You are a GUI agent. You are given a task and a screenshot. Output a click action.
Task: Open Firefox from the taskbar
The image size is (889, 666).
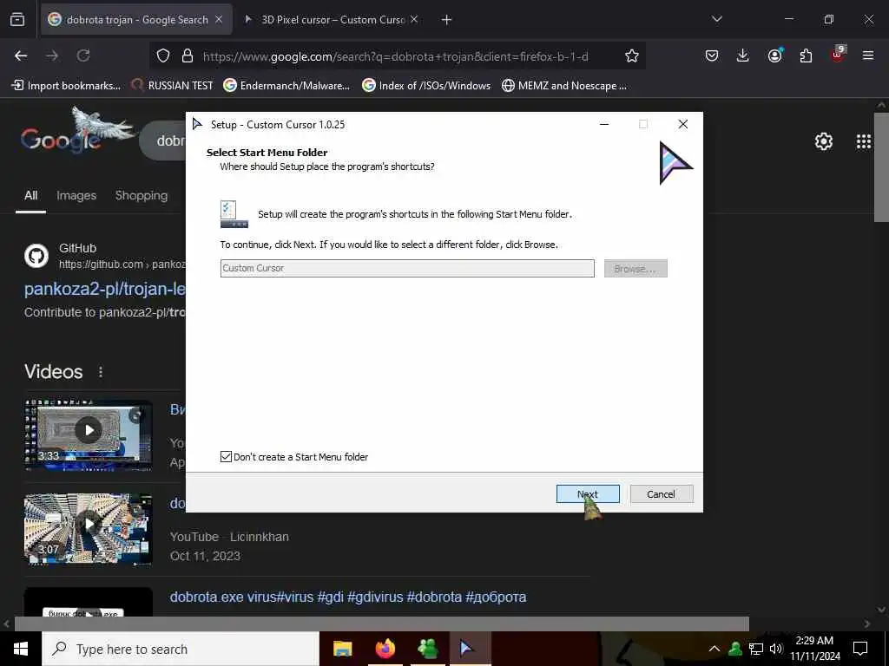tap(385, 649)
